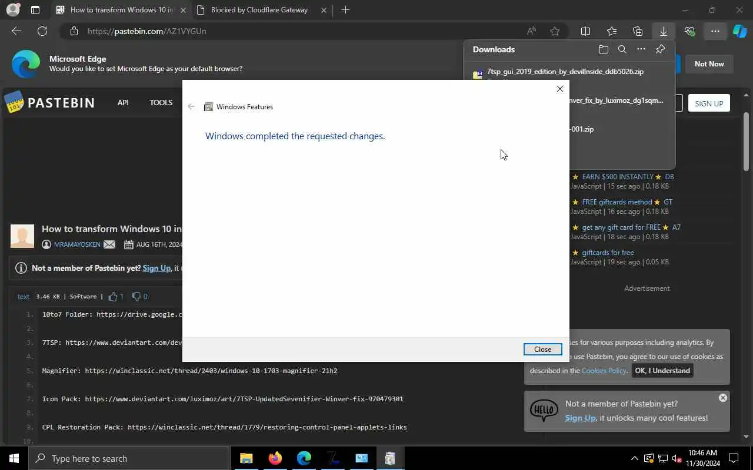Open more options in Downloads panel

(641, 49)
